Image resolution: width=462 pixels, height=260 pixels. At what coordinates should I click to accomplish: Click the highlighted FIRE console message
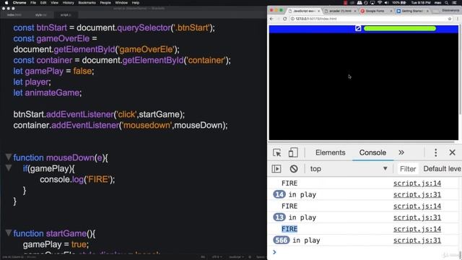click(x=289, y=229)
